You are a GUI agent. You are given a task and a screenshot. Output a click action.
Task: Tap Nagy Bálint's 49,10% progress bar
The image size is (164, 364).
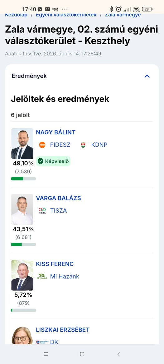[23, 179]
